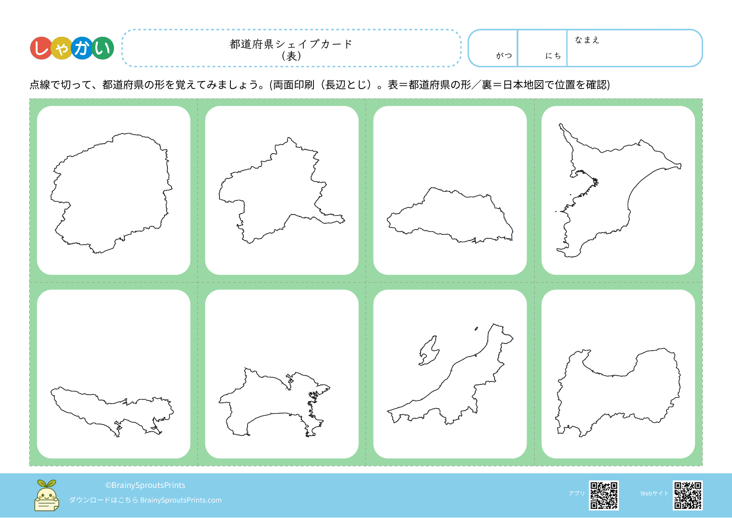
Task: Click the 都道府県シェイプカード title box
Action: 291,48
